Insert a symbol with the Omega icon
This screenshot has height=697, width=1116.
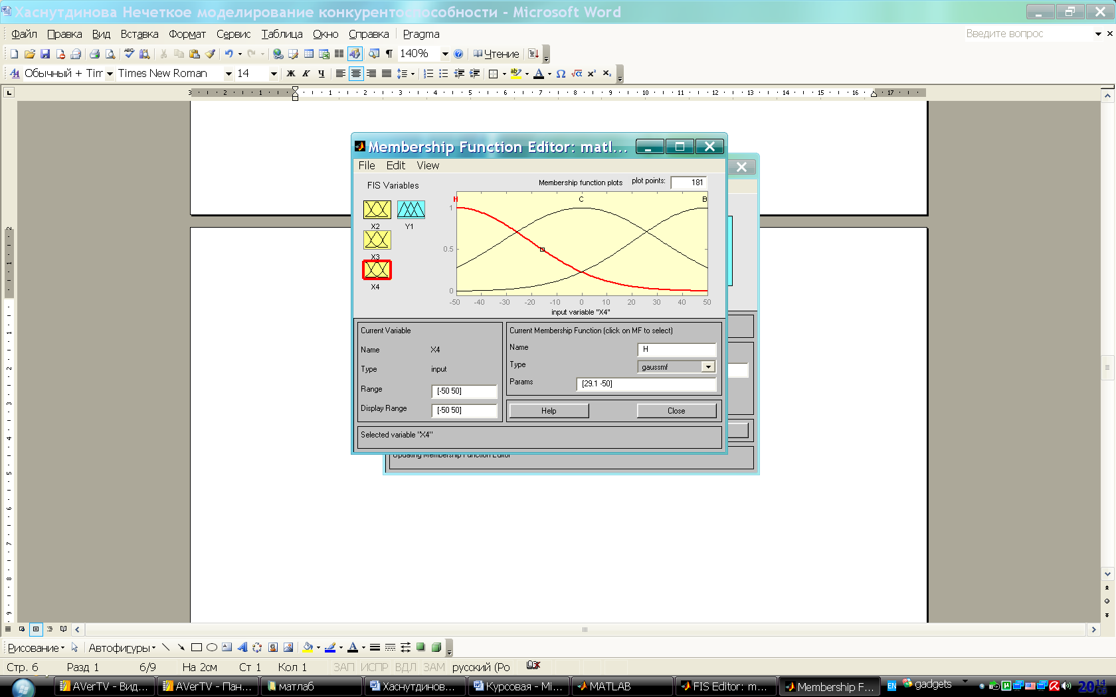click(561, 74)
